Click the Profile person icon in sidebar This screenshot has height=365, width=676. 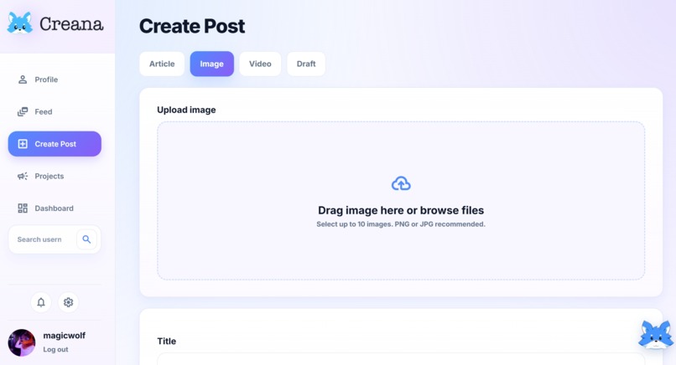pos(23,80)
